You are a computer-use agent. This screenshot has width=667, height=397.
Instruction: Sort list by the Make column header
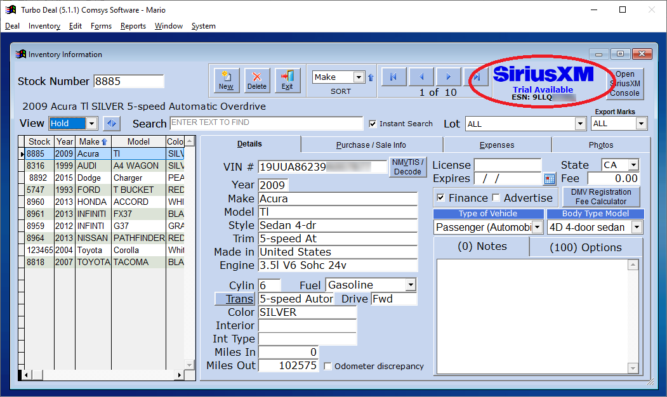[x=93, y=141]
